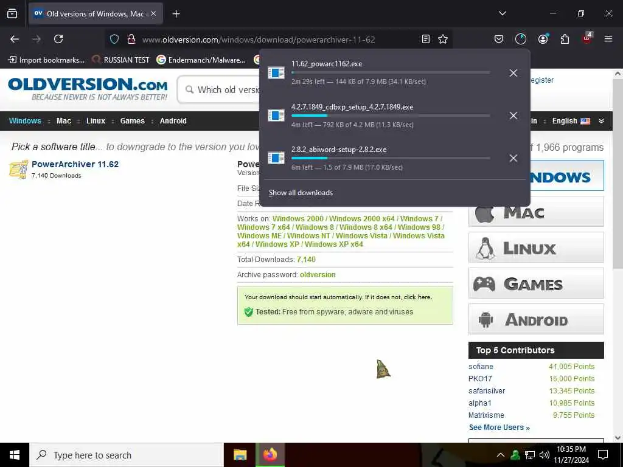Reload the current page
The width and height of the screenshot is (623, 467).
point(58,39)
